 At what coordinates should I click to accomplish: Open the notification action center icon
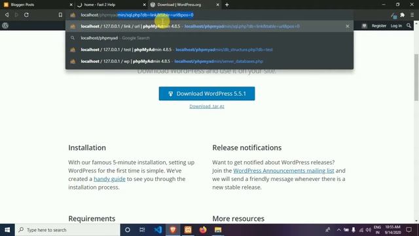coord(409,230)
